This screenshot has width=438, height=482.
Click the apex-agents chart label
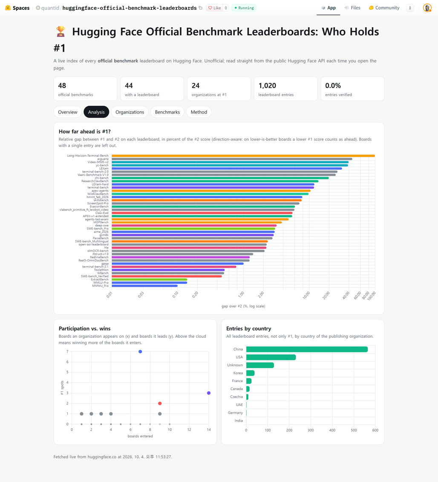point(100,191)
